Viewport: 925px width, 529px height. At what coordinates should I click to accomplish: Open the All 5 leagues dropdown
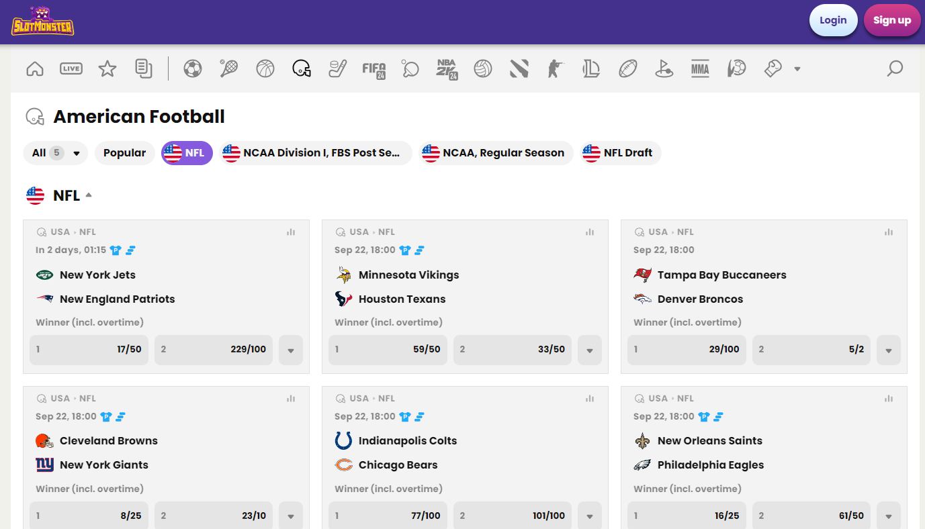[56, 153]
